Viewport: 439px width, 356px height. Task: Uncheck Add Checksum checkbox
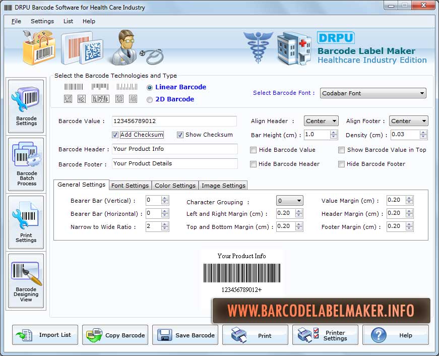click(x=115, y=135)
